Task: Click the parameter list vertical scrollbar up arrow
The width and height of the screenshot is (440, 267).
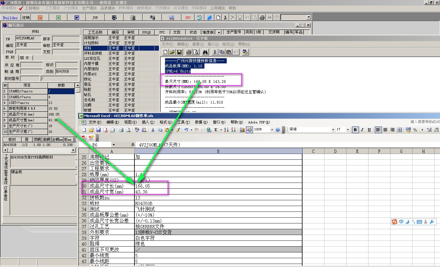Action: (x=78, y=85)
